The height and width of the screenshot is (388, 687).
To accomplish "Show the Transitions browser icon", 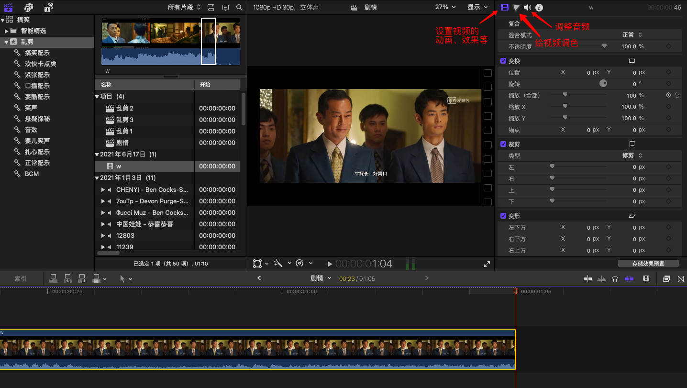I will coord(681,278).
